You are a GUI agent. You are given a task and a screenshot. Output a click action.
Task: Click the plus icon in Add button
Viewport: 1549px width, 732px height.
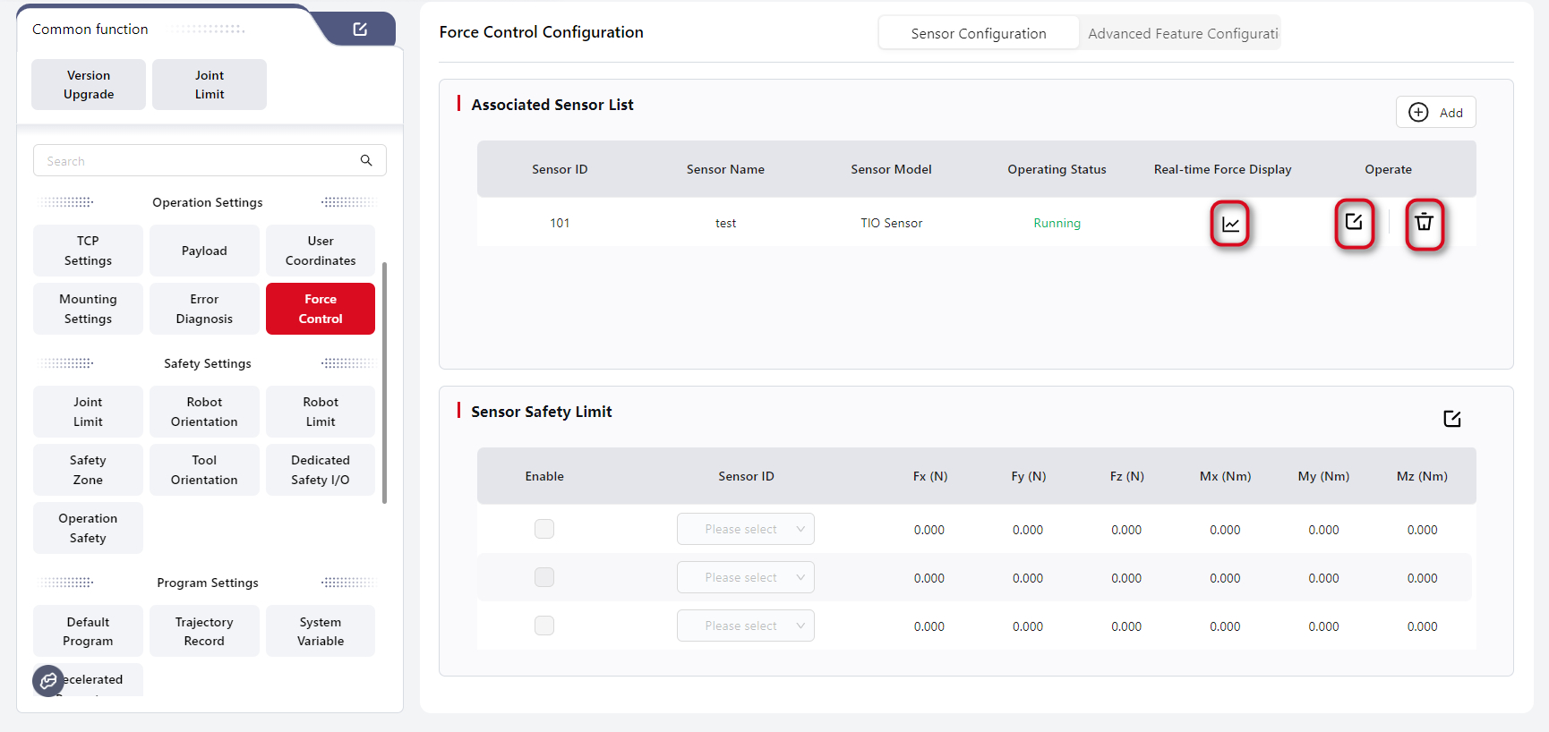pos(1418,112)
